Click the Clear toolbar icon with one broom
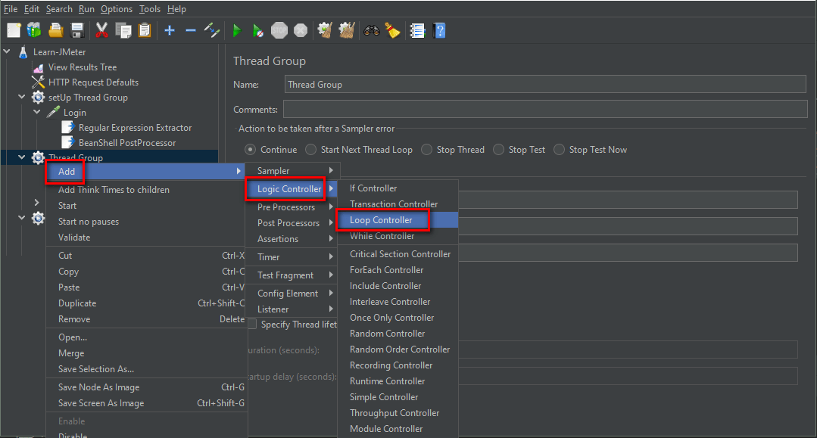The height and width of the screenshot is (438, 817). [x=325, y=30]
